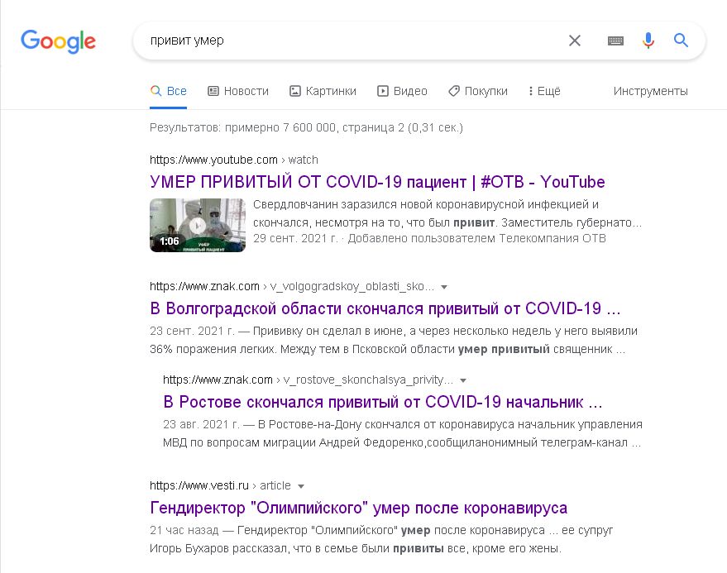Expand dropdown arrow next to v_rostove_skonchalsya URL
The image size is (727, 573).
coord(462,380)
